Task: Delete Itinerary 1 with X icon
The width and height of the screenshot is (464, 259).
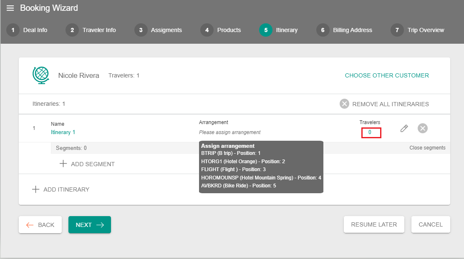Action: coord(423,128)
